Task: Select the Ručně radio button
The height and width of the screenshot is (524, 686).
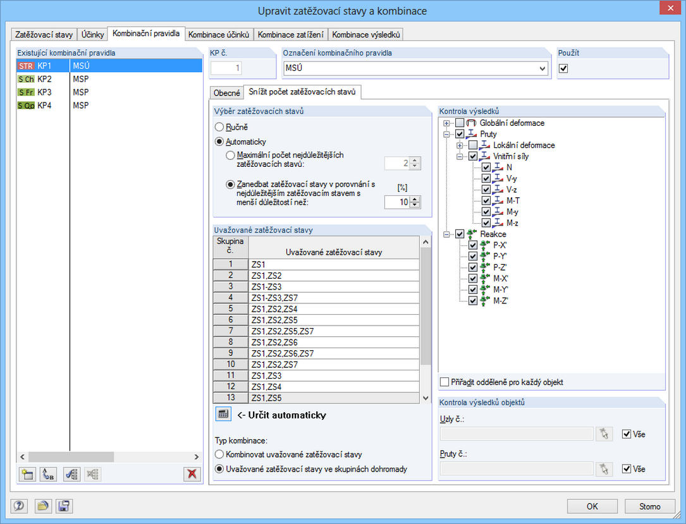Action: 219,127
